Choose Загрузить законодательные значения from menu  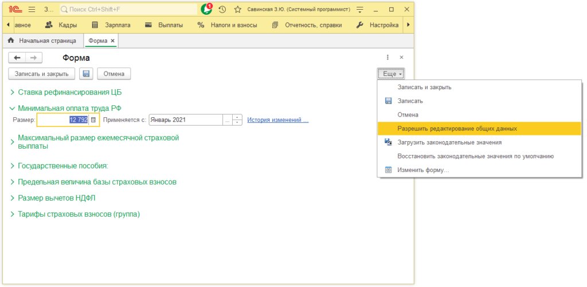(449, 142)
